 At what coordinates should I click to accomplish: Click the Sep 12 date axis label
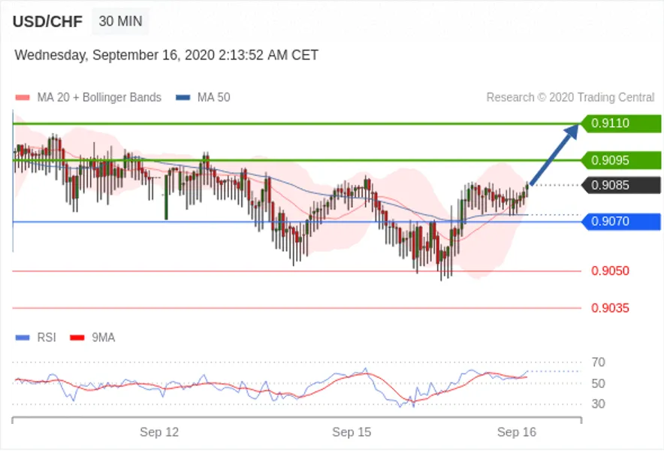point(159,432)
